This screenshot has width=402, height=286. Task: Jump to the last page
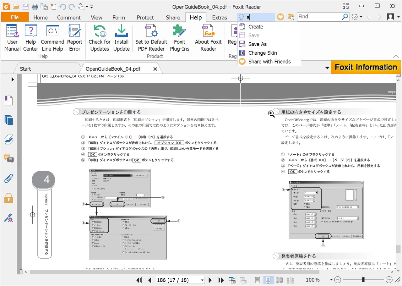[x=221, y=280]
